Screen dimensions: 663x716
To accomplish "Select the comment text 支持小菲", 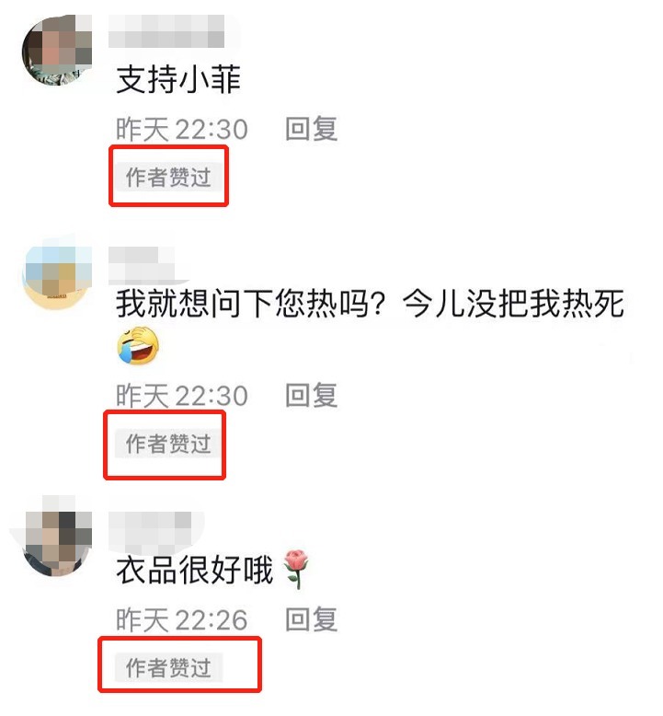I will click(x=178, y=79).
